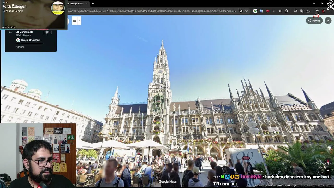Screen dimensions: 334x188
Task: Click the address bar URL field
Action: click(x=152, y=11)
